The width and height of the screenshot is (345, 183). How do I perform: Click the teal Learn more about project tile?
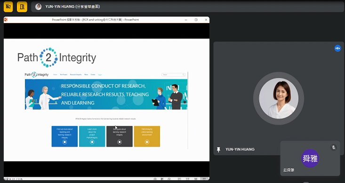coord(92,136)
